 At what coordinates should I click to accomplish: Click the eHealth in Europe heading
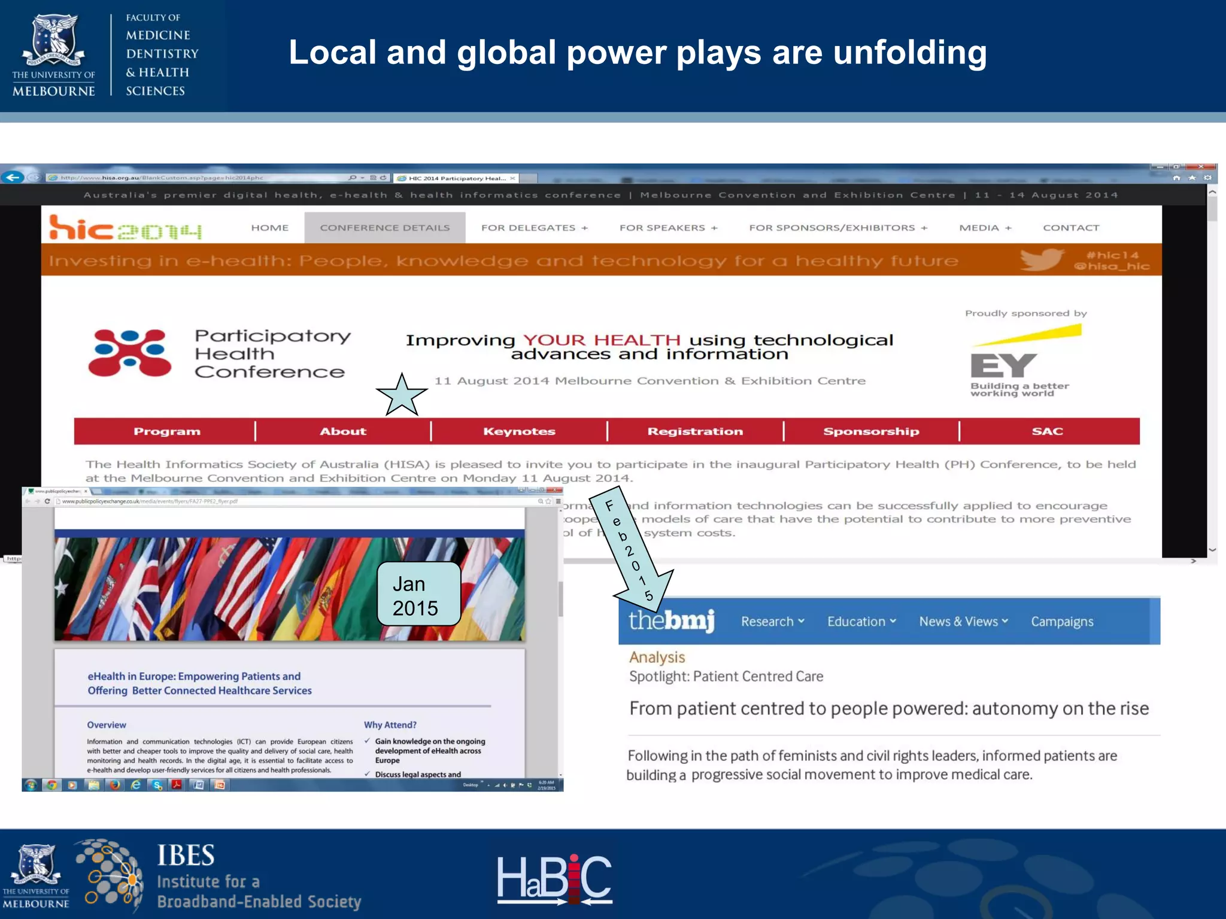point(199,683)
